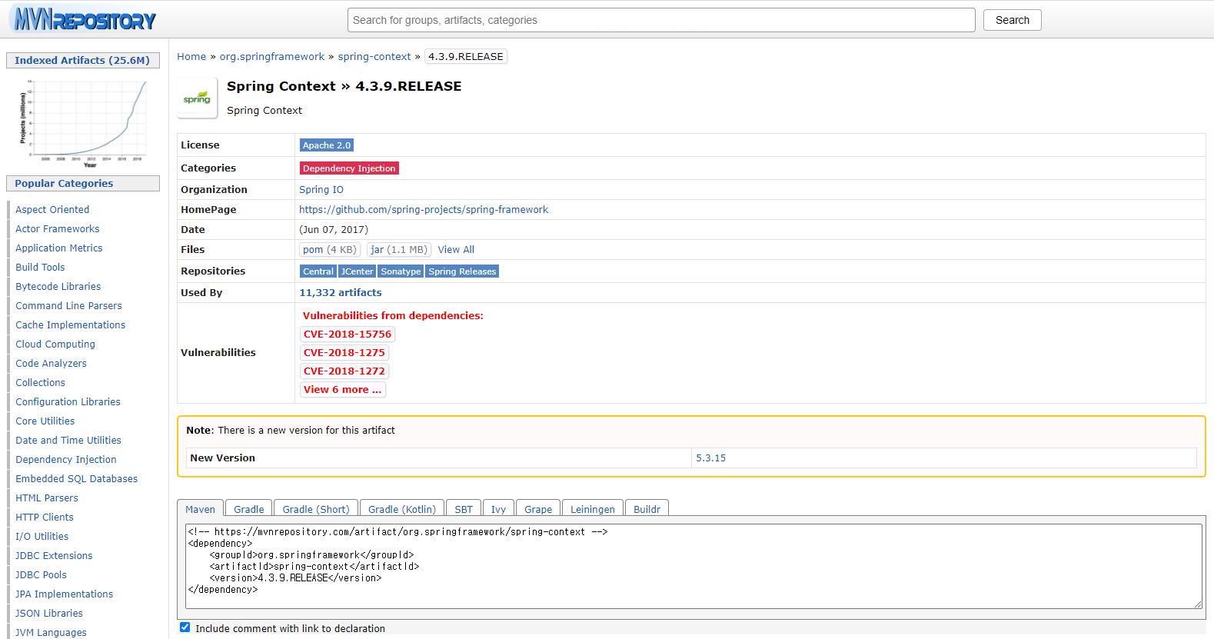
Task: Click View All files link
Action: pos(456,250)
